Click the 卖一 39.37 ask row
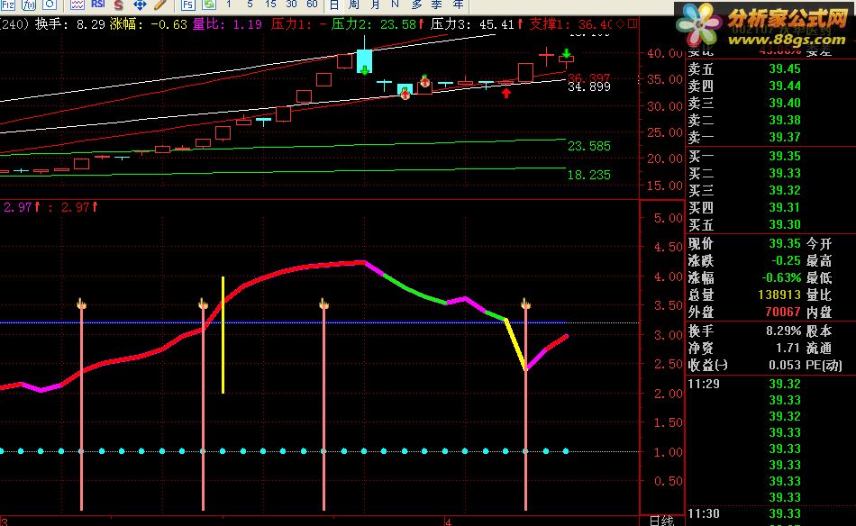The image size is (856, 526). [x=744, y=137]
